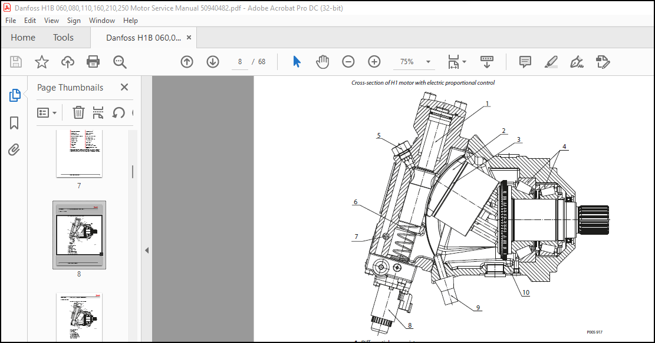Zoom out with the minus icon

pyautogui.click(x=348, y=62)
